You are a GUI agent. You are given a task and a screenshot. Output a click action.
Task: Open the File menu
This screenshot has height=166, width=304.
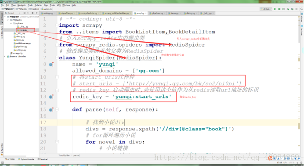(x=2, y=5)
